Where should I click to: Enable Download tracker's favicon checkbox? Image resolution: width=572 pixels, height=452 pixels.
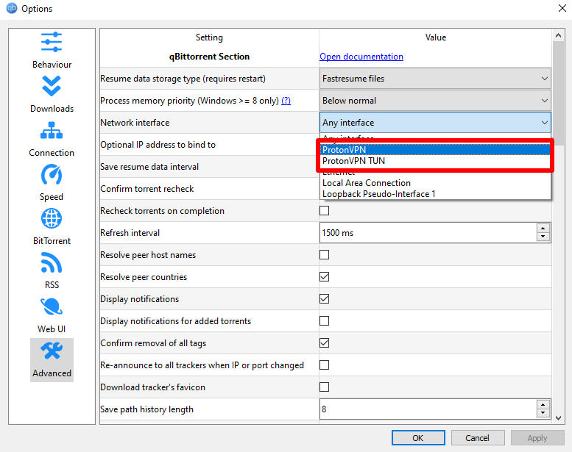(x=325, y=387)
